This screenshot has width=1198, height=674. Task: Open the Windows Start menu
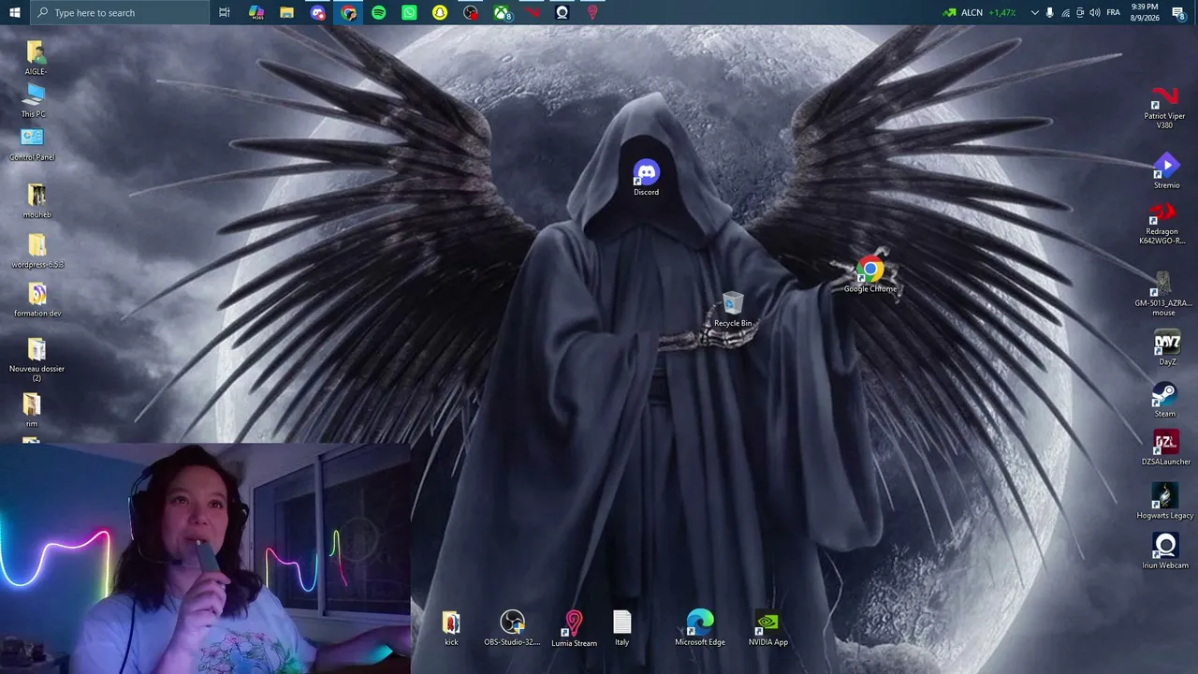14,12
